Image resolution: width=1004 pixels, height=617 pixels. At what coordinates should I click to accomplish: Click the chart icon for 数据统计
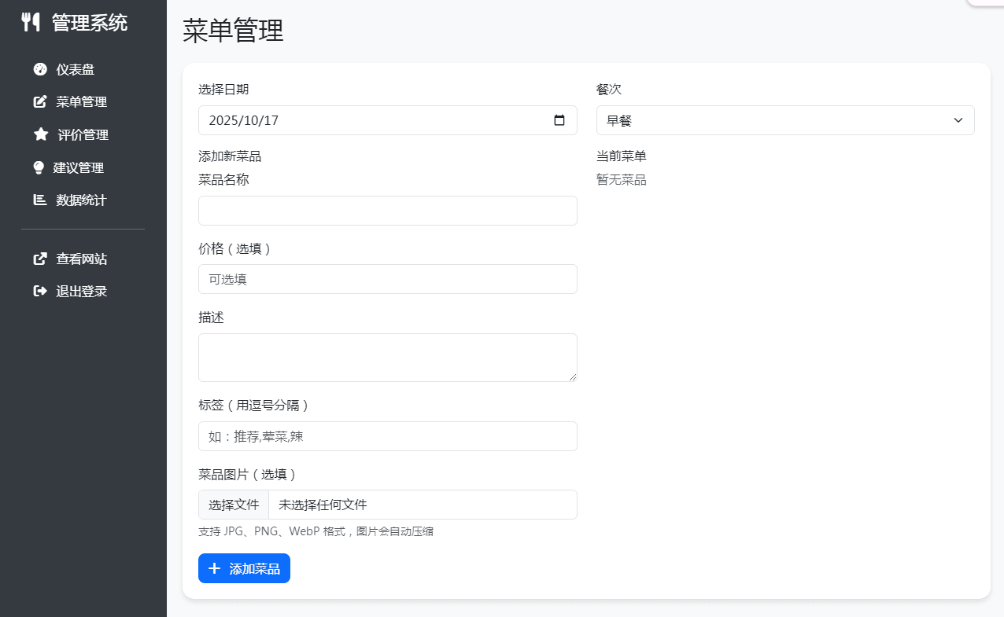[40, 200]
